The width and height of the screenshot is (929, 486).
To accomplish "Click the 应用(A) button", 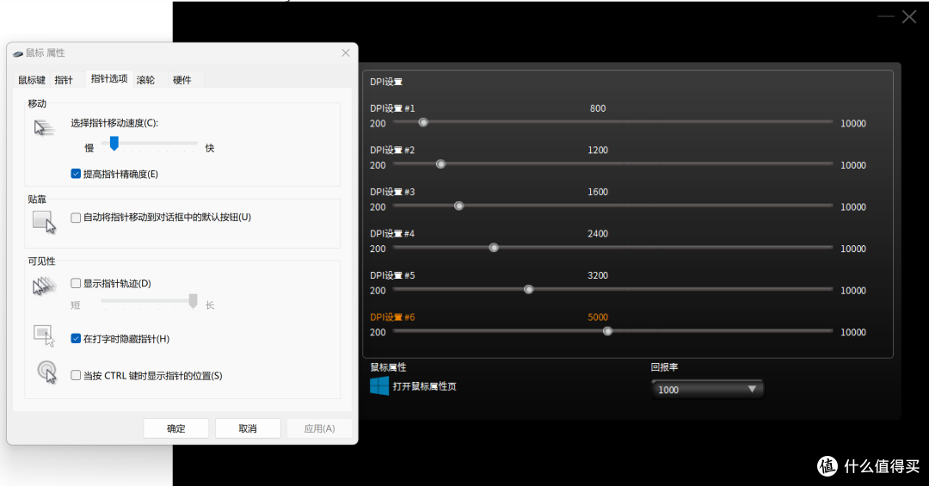I will pyautogui.click(x=319, y=428).
